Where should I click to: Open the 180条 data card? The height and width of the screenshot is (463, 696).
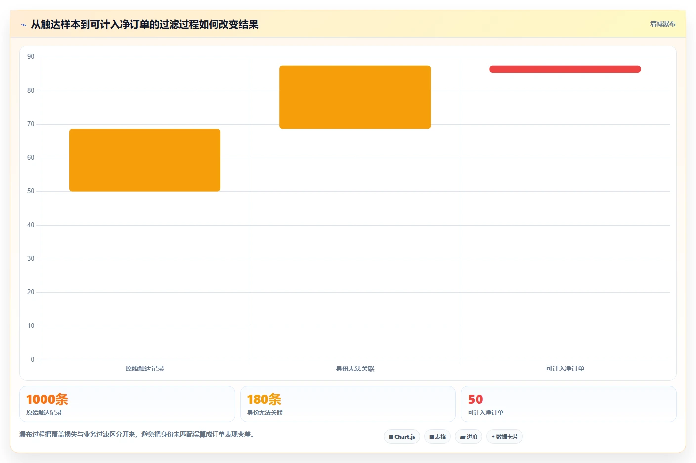point(348,404)
